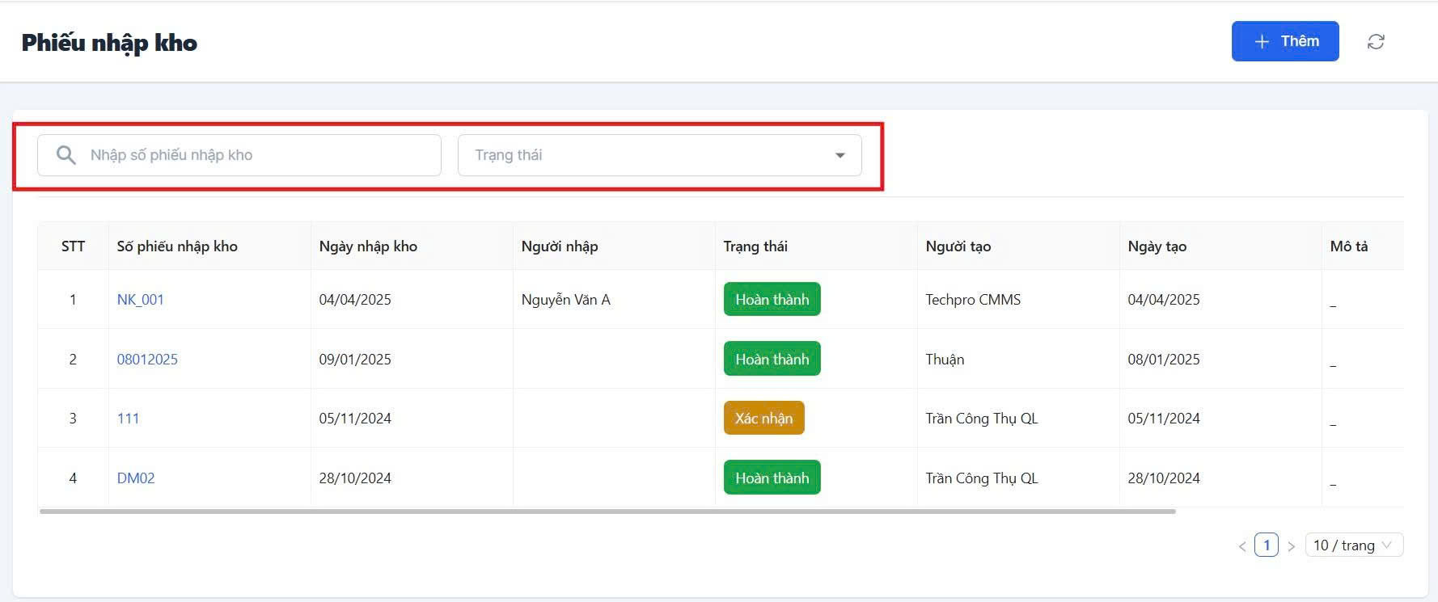Click the previous page arrow
The height and width of the screenshot is (602, 1438).
pos(1241,546)
